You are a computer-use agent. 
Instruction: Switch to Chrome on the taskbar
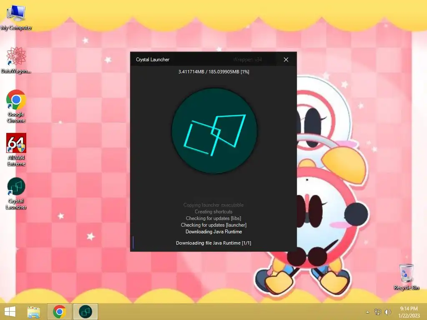[x=59, y=312]
